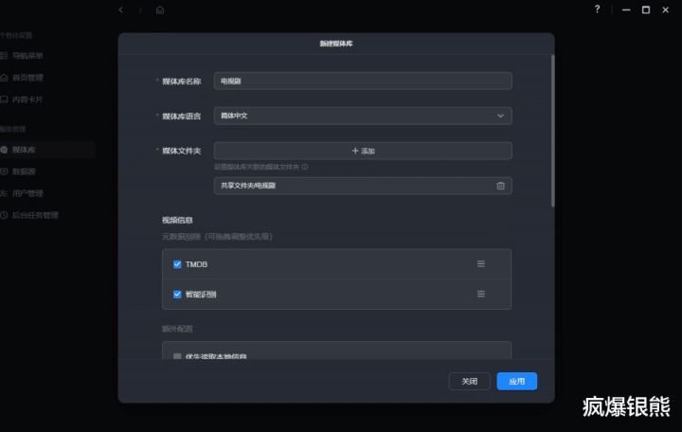Toggle the 优先读取本地信息 checkbox
The width and height of the screenshot is (682, 432).
pos(177,356)
